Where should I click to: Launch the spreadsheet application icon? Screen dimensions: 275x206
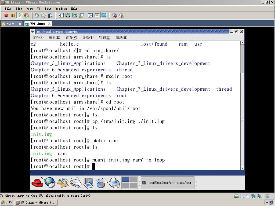click(x=102, y=182)
